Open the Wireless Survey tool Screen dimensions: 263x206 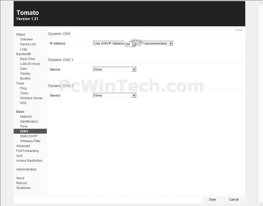(x=31, y=98)
